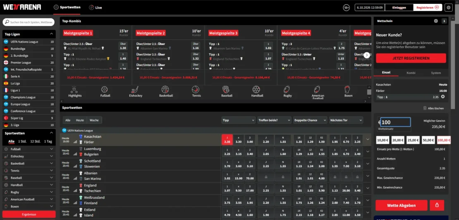
Task: Collapse the Top Ligen panel
Action: pyautogui.click(x=51, y=34)
